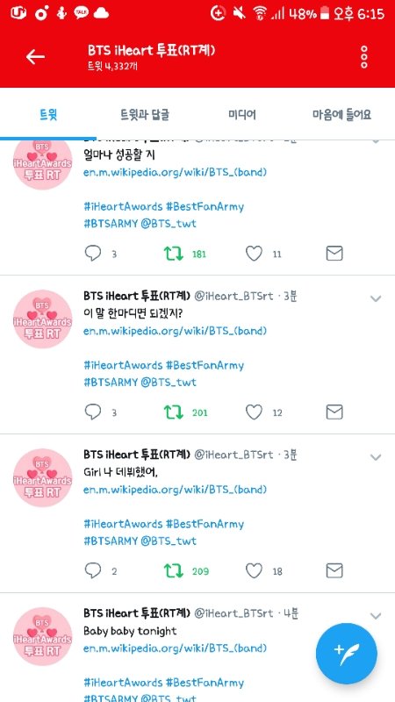Retweet the 'Girl 나 데뷔했어' tweet
Viewport: 395px width, 702px height.
[174, 571]
